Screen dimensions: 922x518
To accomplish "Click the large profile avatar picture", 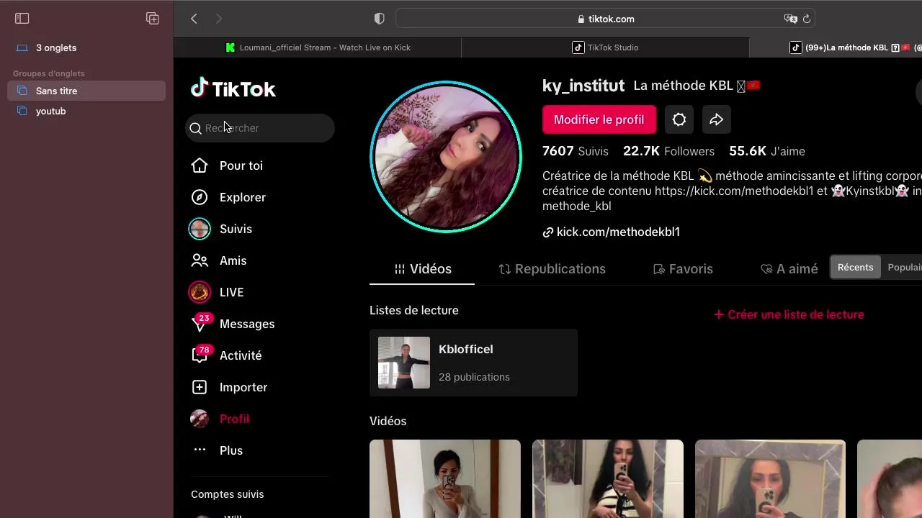I will pos(446,157).
